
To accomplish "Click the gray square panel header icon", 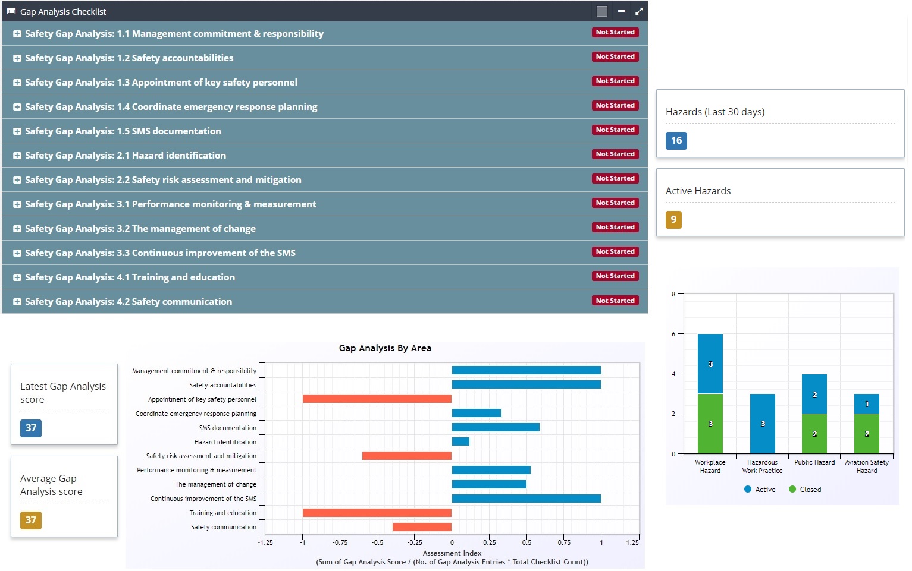I will coord(601,11).
